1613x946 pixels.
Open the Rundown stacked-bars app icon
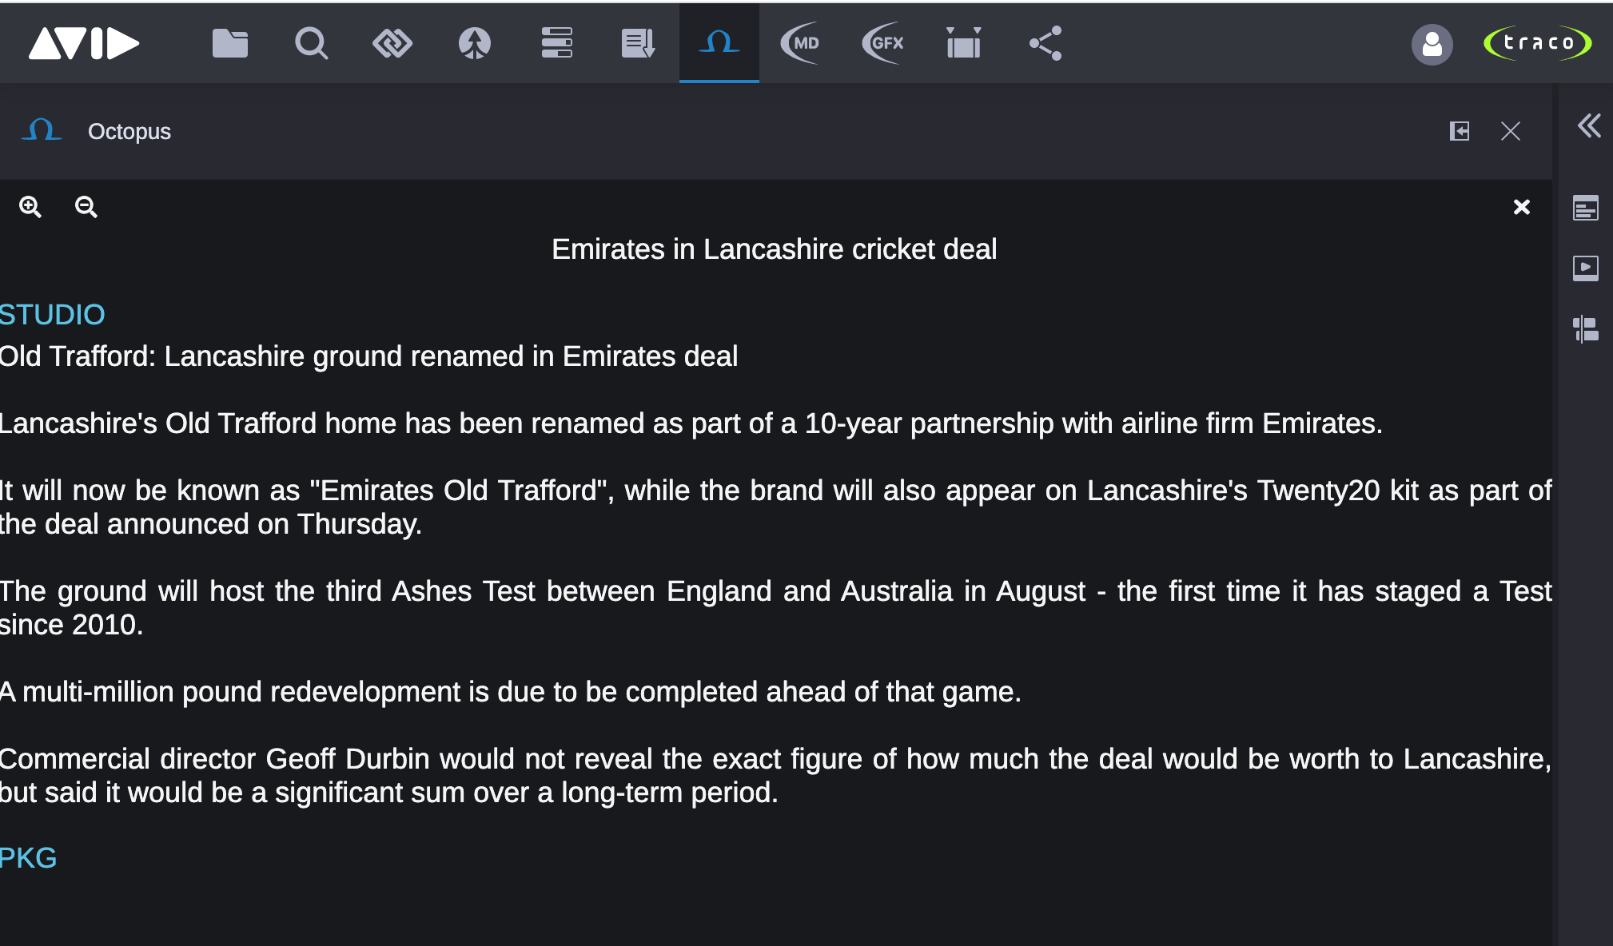pyautogui.click(x=556, y=43)
